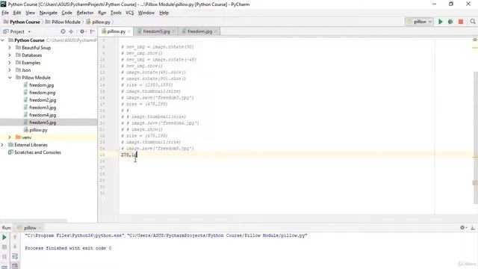Select freedom3.jpg in project tree
This screenshot has height=269, width=478.
(x=43, y=108)
